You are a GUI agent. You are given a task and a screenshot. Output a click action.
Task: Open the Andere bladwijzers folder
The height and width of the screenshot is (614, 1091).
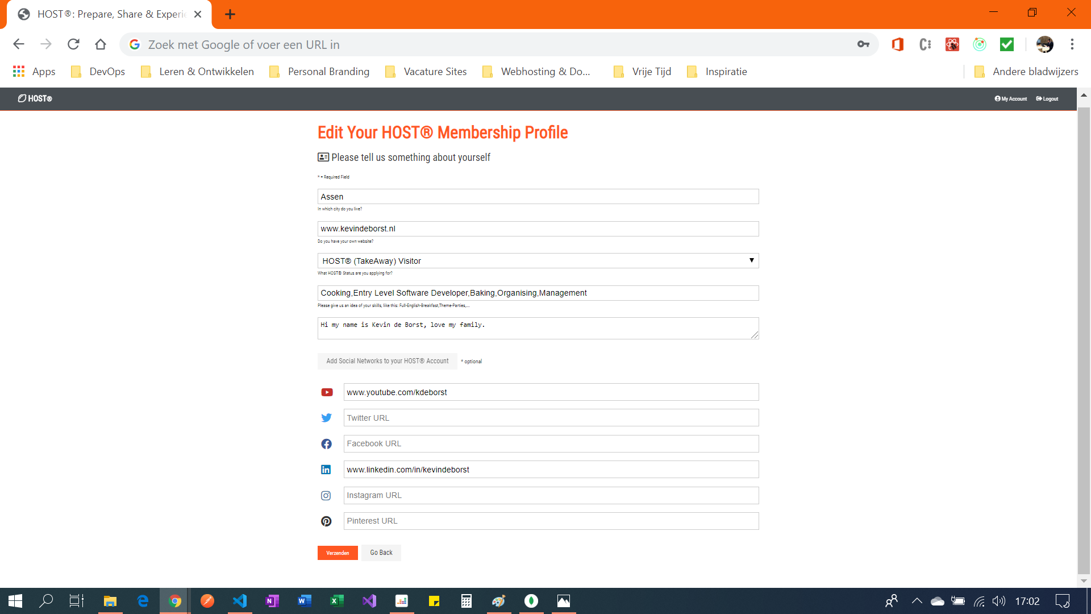pyautogui.click(x=1026, y=72)
